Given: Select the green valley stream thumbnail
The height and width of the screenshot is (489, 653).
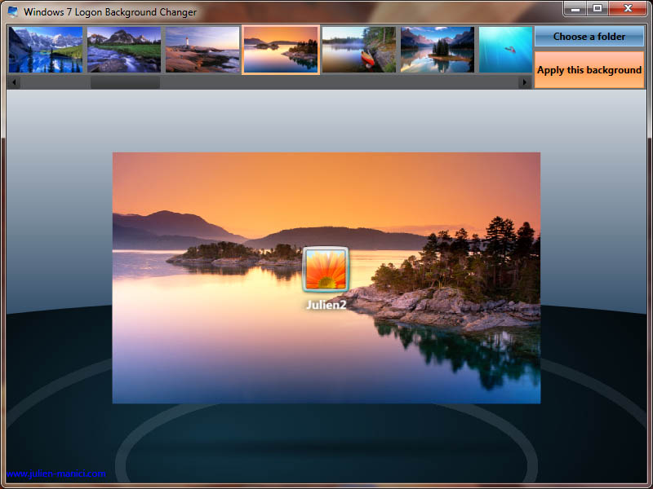Looking at the screenshot, I should 123,50.
